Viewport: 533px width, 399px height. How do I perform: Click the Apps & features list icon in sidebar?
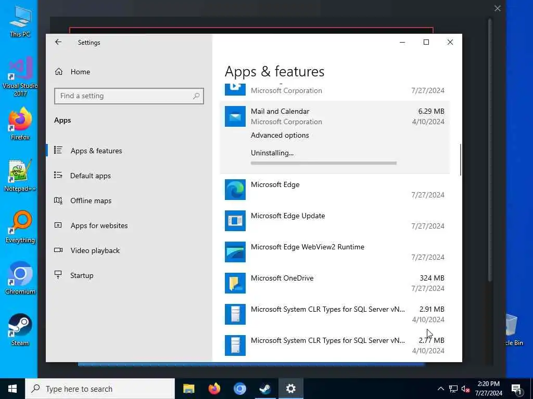pos(58,150)
